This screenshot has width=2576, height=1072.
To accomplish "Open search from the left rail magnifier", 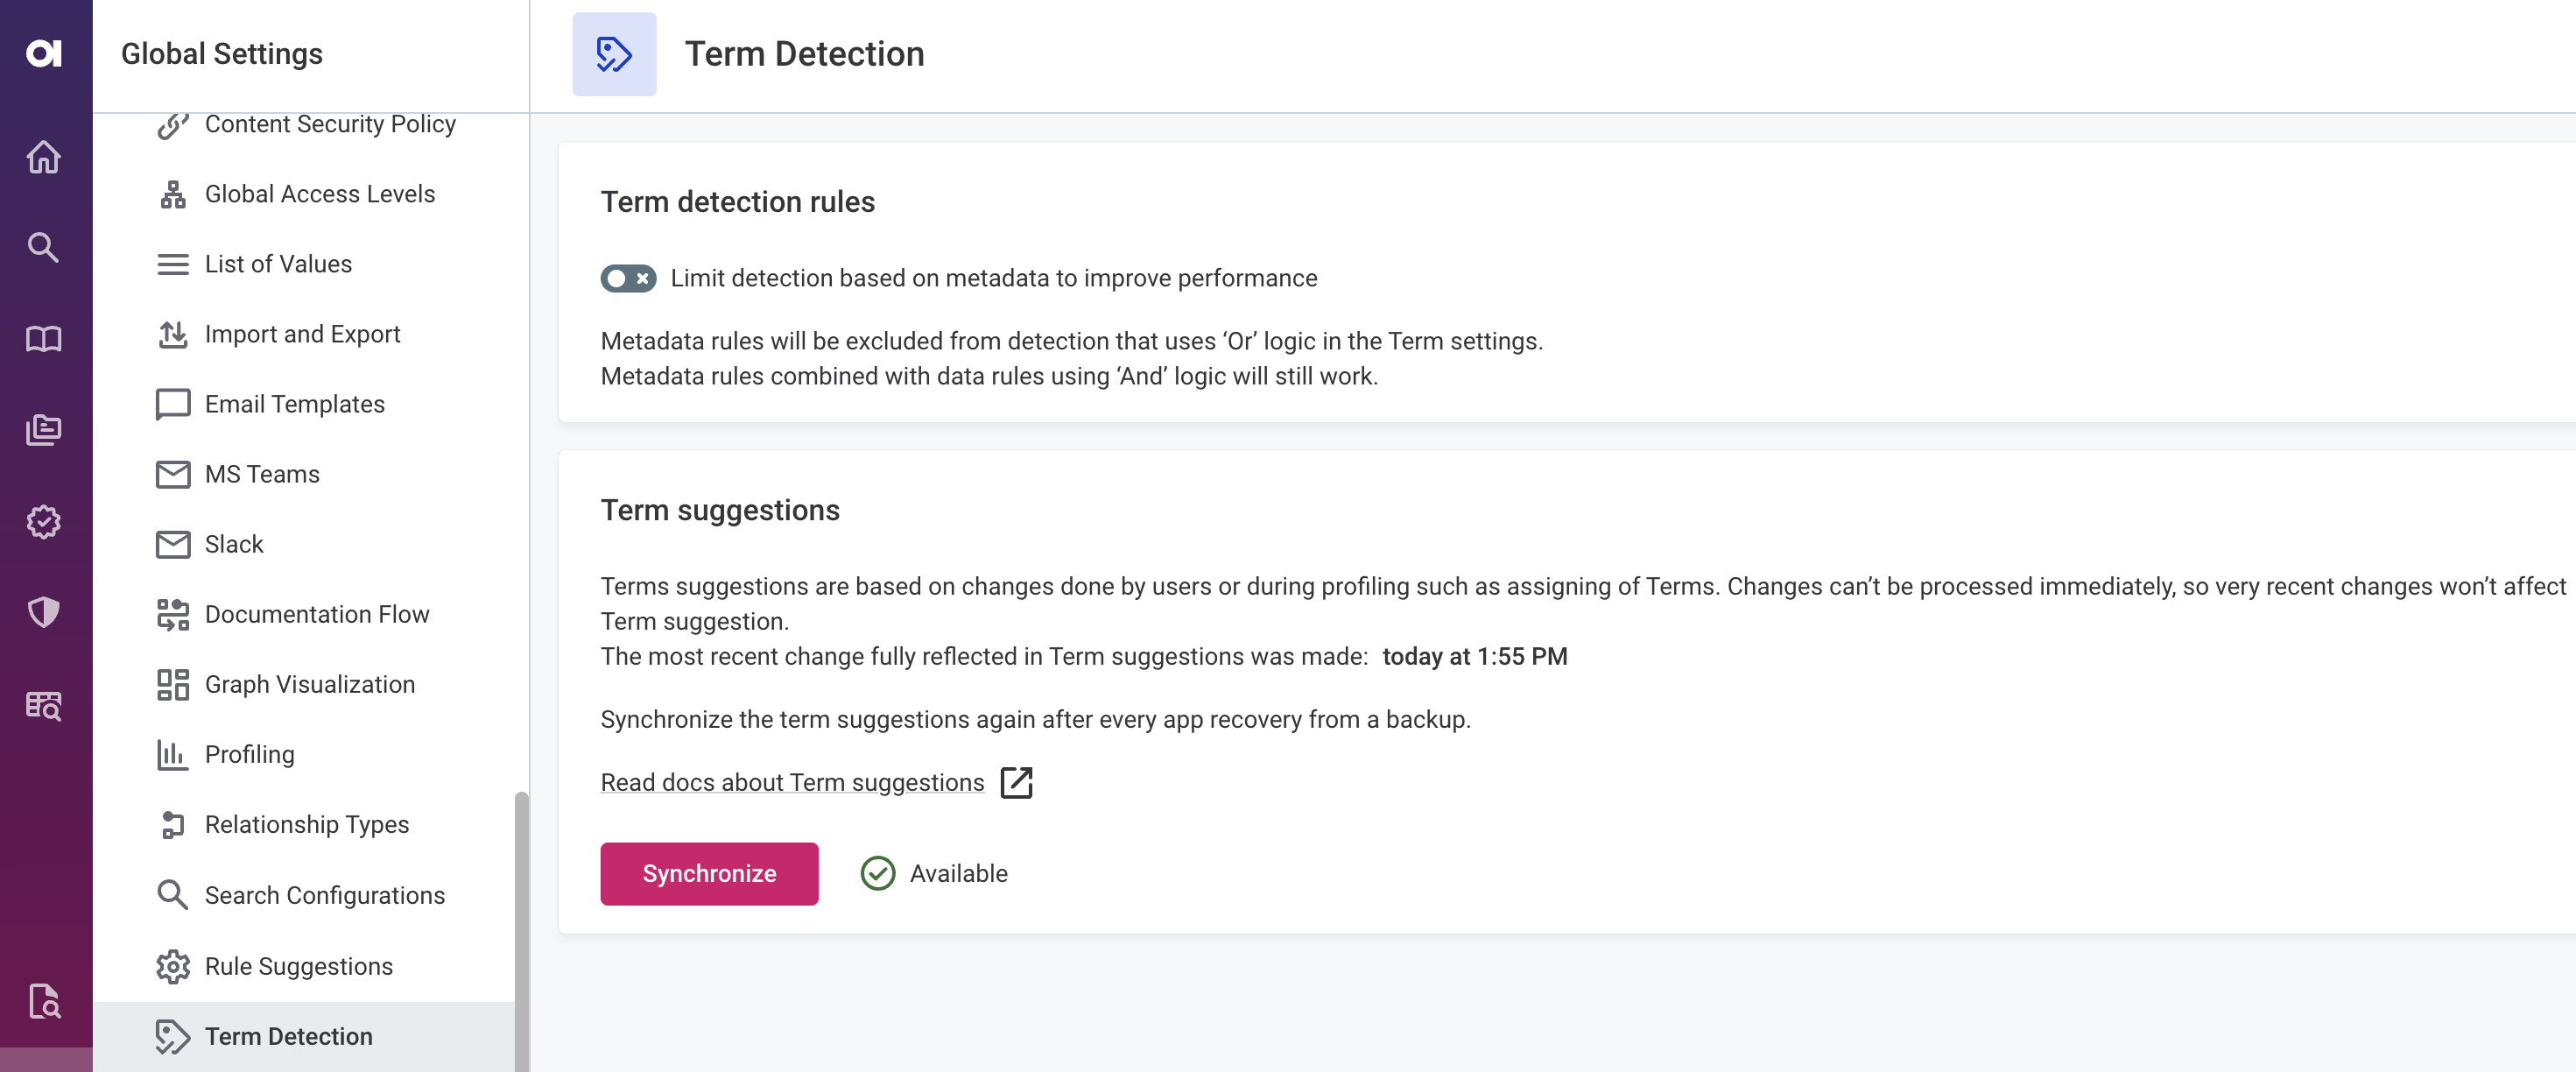I will (44, 246).
